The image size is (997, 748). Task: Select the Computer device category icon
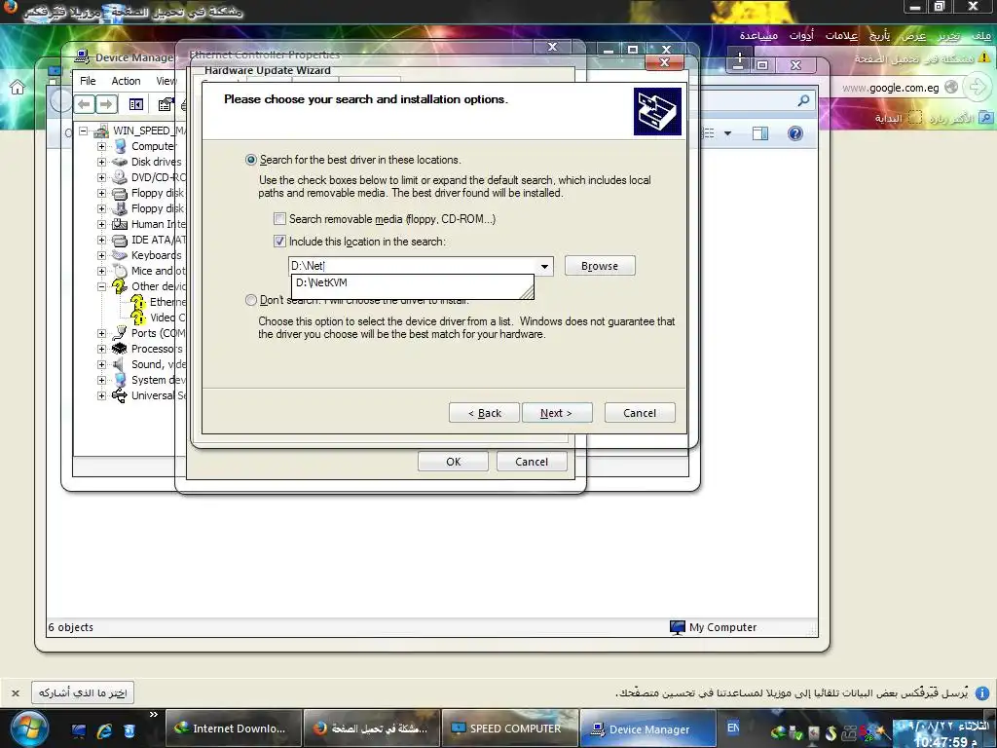[x=120, y=146]
